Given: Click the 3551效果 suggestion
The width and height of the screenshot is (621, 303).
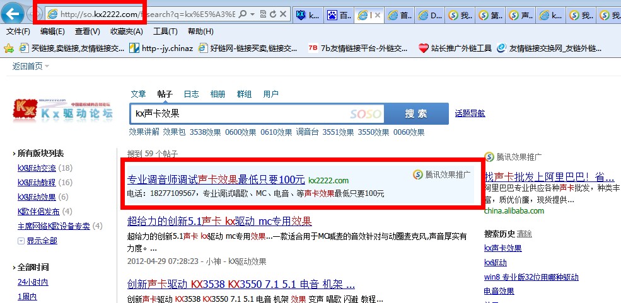Looking at the screenshot, I should 338,132.
